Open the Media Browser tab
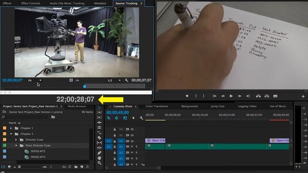 tap(77, 106)
